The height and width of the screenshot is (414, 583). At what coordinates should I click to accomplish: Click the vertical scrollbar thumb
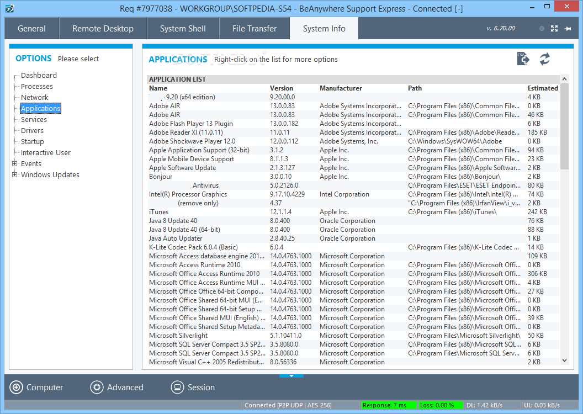pos(564,126)
